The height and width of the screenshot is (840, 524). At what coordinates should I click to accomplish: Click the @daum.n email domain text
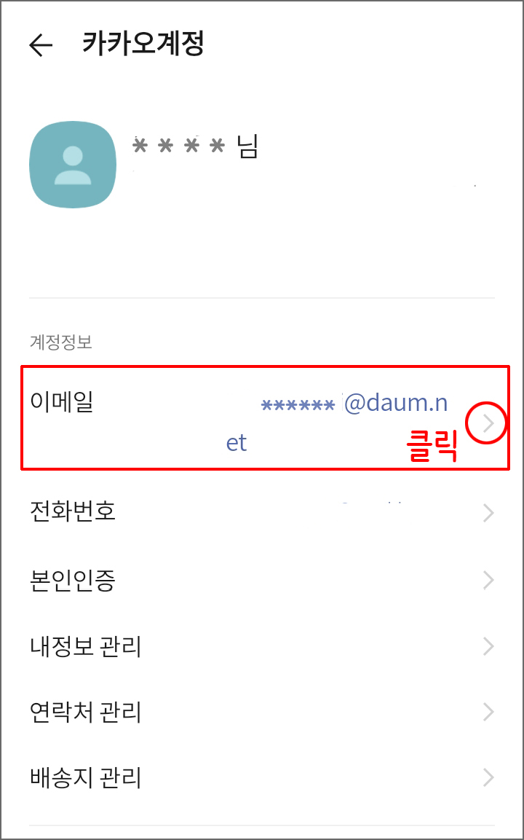tap(395, 403)
